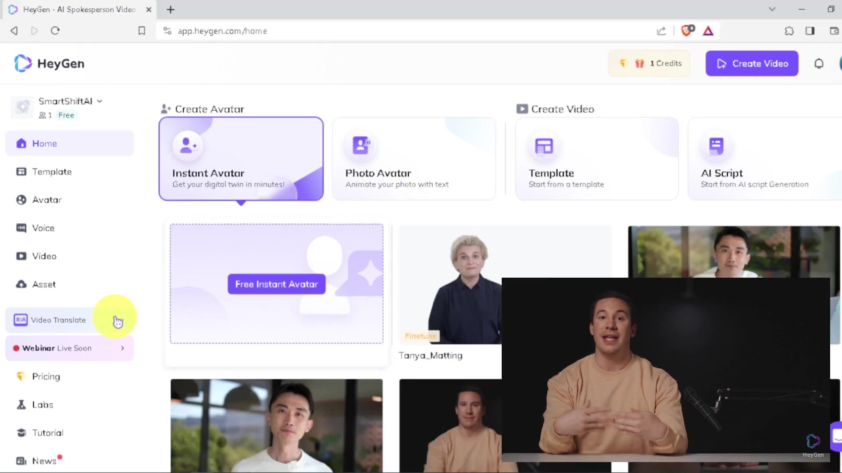Click the Photo Avatar card icon
The width and height of the screenshot is (842, 473).
coord(361,145)
